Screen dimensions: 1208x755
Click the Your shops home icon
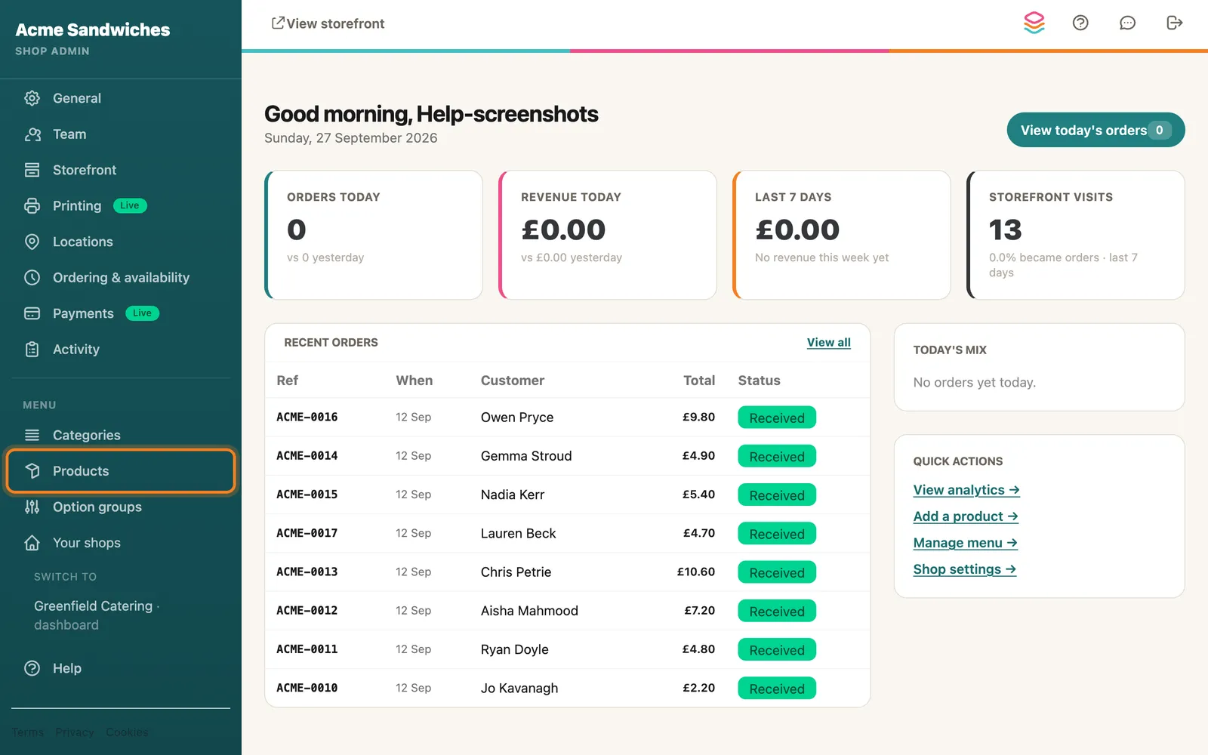tap(32, 543)
